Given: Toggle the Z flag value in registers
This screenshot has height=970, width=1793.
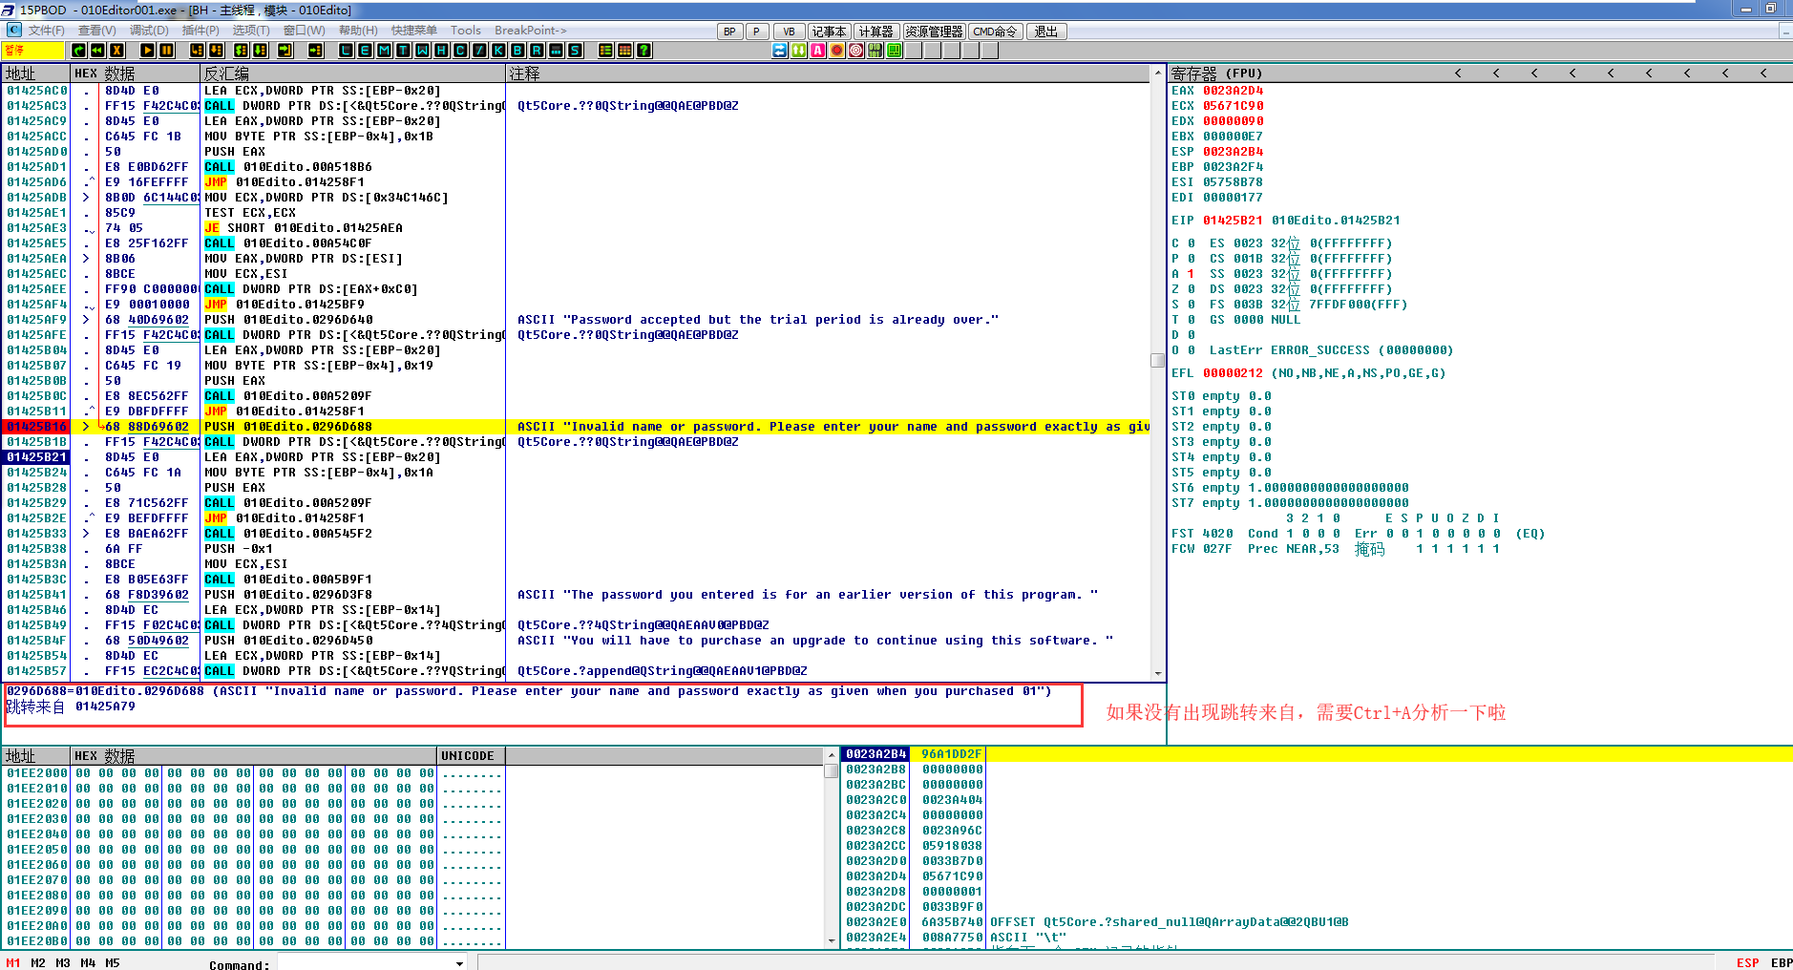Looking at the screenshot, I should click(x=1191, y=289).
